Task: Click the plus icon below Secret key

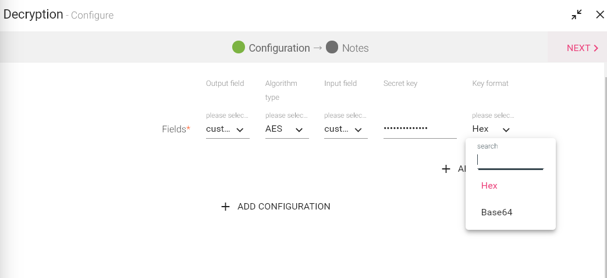Action: coord(446,169)
